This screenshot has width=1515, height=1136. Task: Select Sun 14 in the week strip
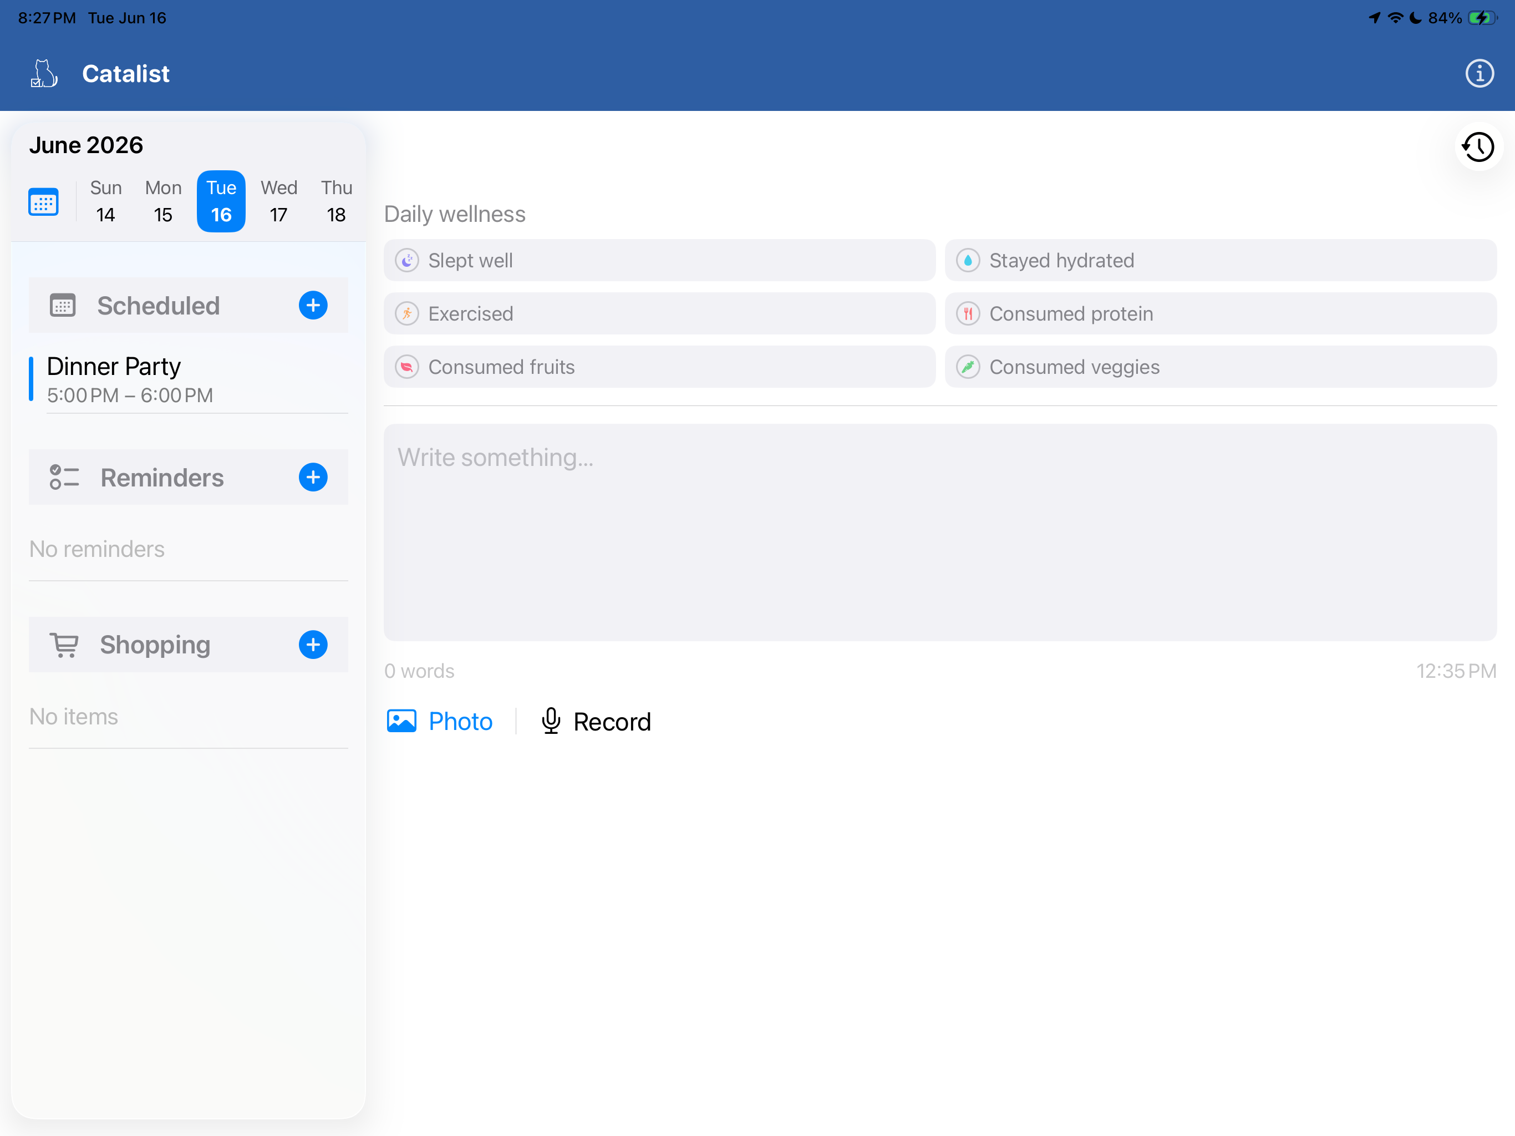pos(105,201)
